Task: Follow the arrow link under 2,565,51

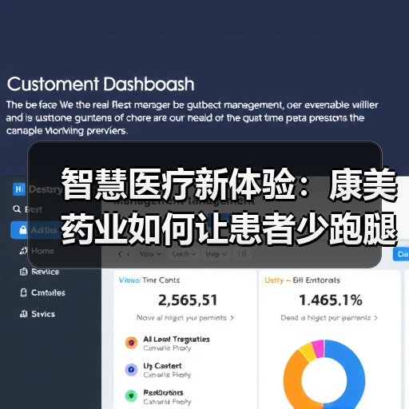Action: 185,318
